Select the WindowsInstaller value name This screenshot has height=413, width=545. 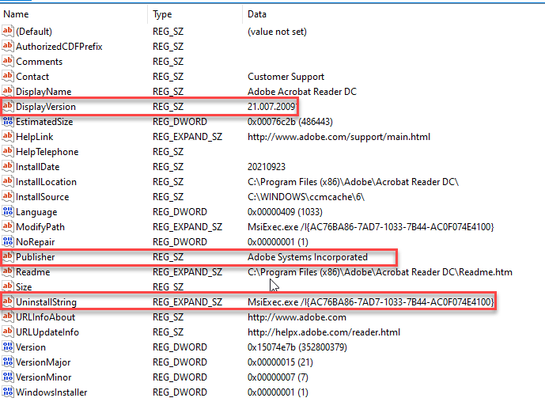pyautogui.click(x=51, y=392)
